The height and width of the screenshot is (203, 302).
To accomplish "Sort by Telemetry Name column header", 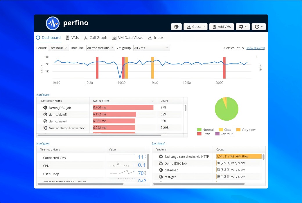I will pyautogui.click(x=71, y=150).
